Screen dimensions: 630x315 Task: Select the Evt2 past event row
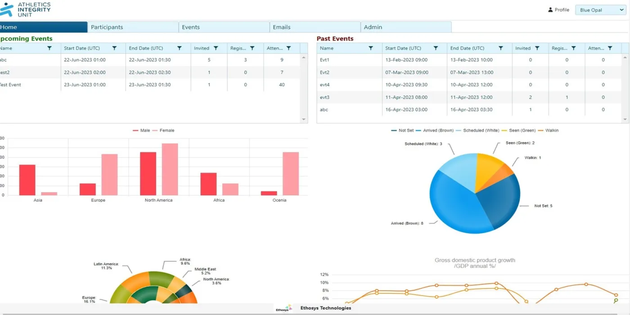[469, 72]
